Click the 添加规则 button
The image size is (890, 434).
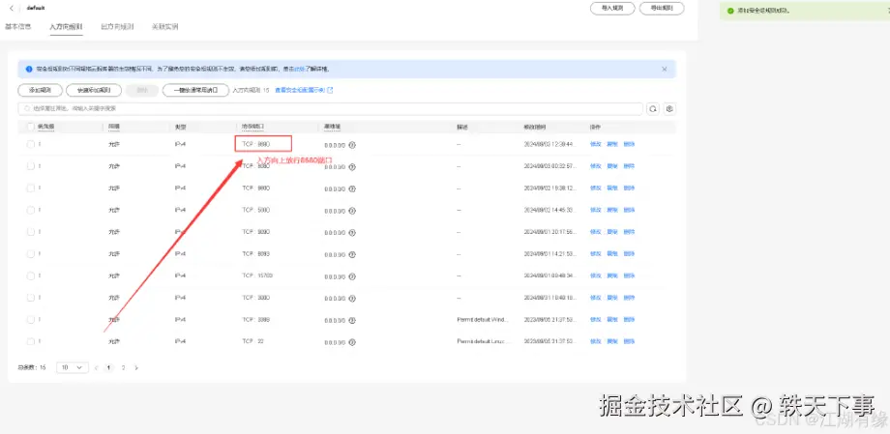pos(40,90)
